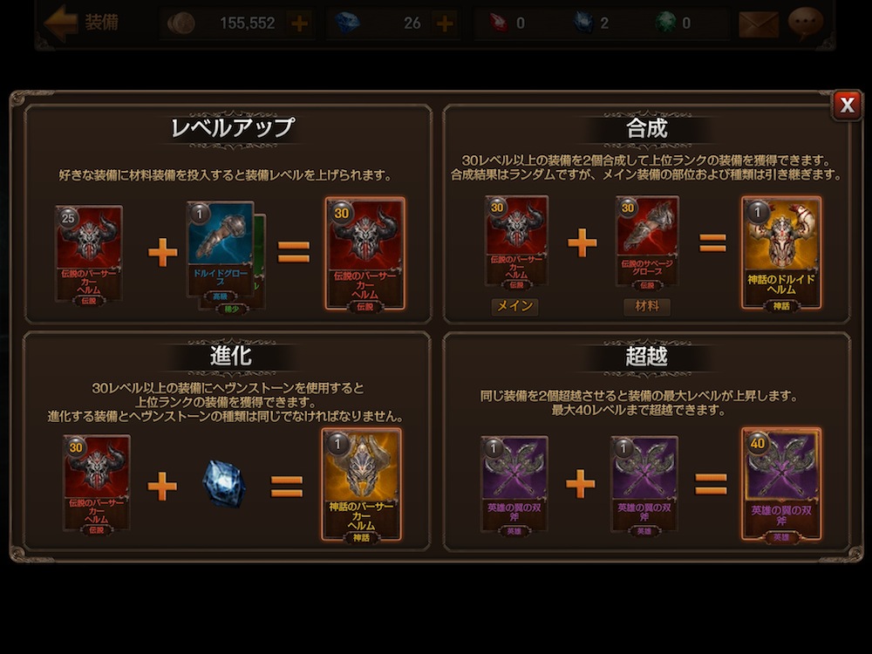Select the 神話のバーサーカーヘルム evolution result card
This screenshot has width=872, height=654.
pos(361,484)
